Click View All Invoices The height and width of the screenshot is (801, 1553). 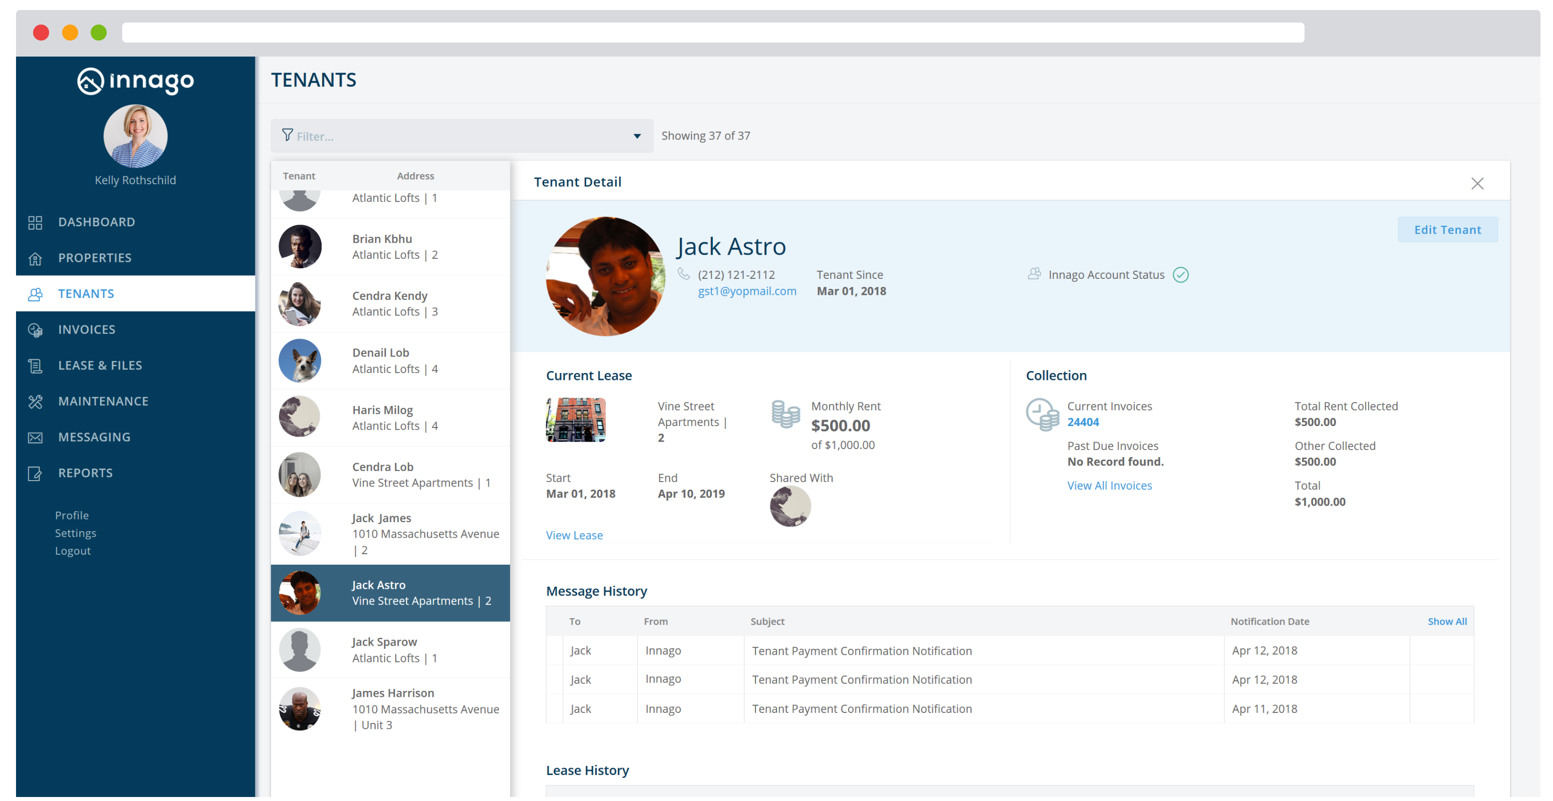1109,486
